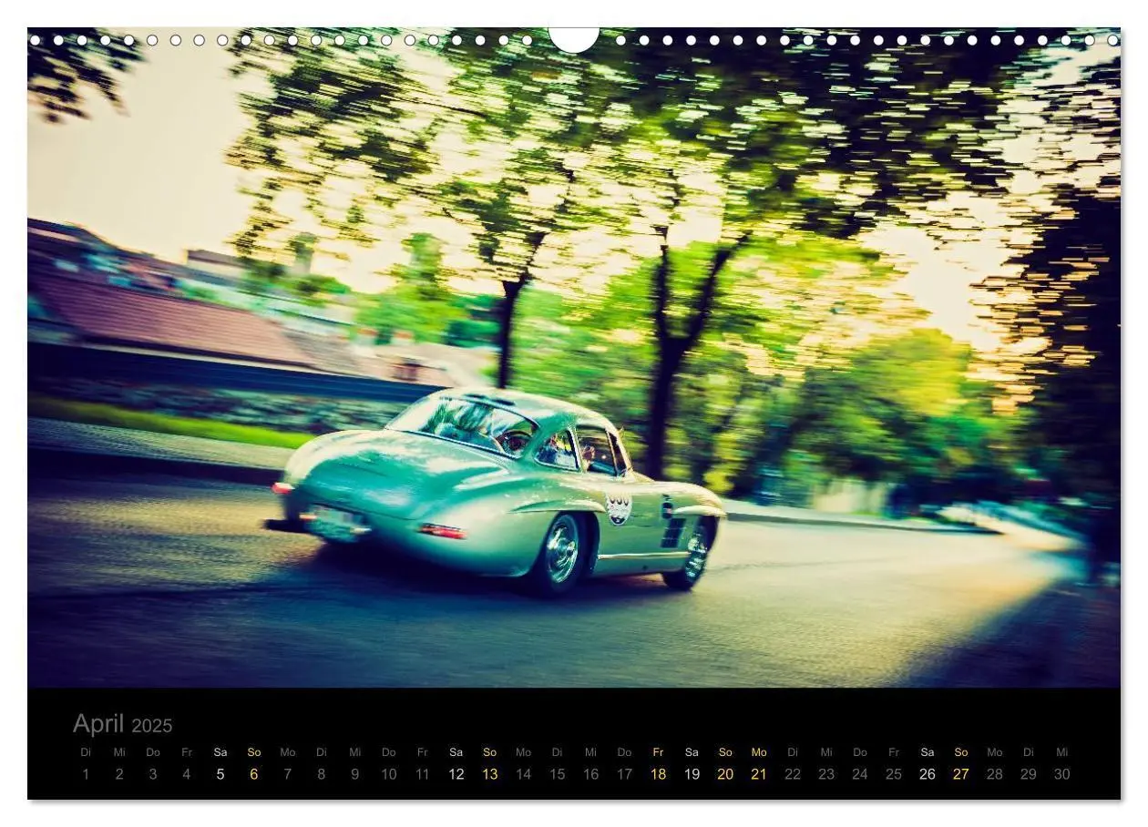Choose date 10 in the calendar row
Image resolution: width=1148 pixels, height=827 pixels.
[389, 774]
